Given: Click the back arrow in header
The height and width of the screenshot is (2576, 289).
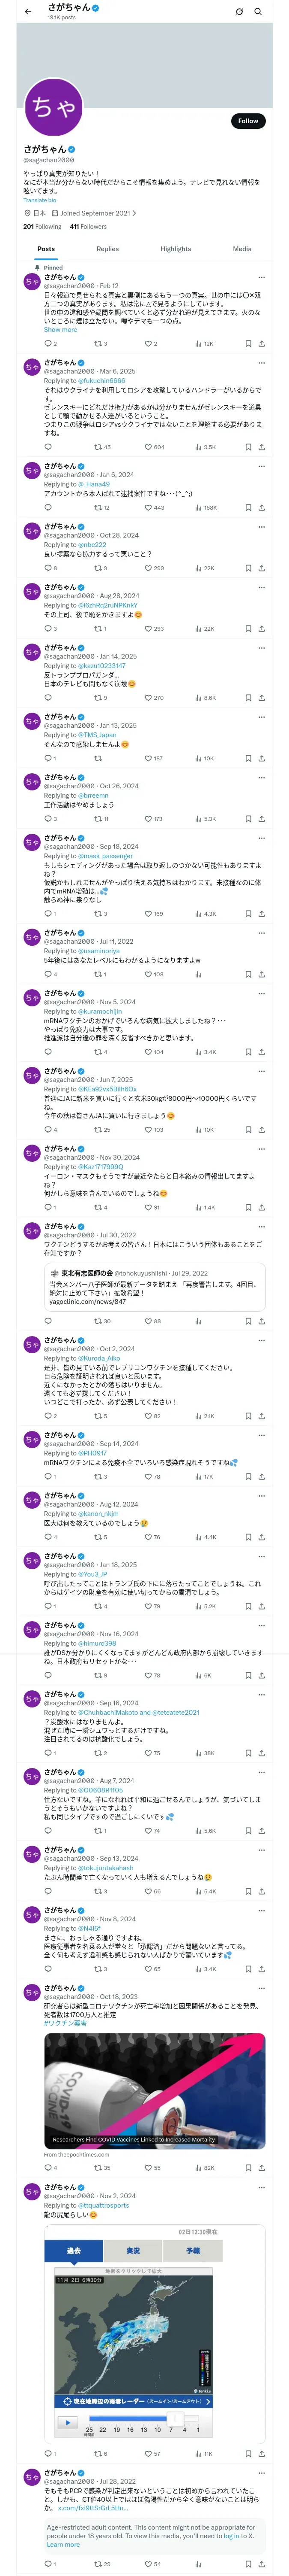Looking at the screenshot, I should click(28, 11).
